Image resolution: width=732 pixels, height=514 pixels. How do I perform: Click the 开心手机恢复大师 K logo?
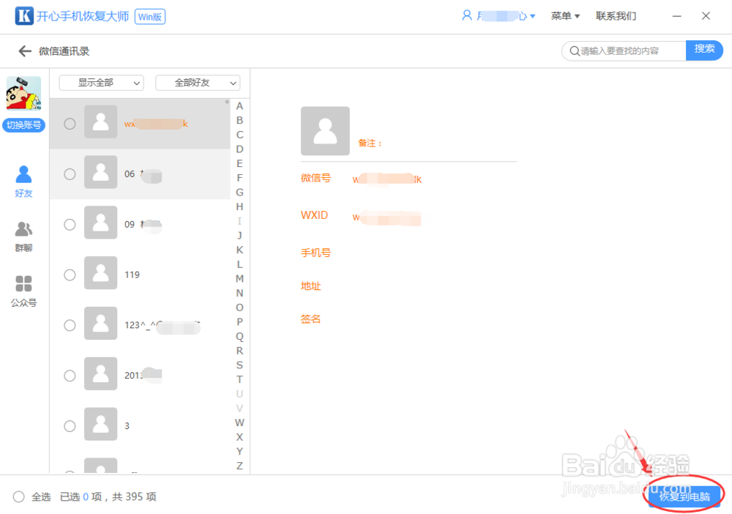point(25,15)
